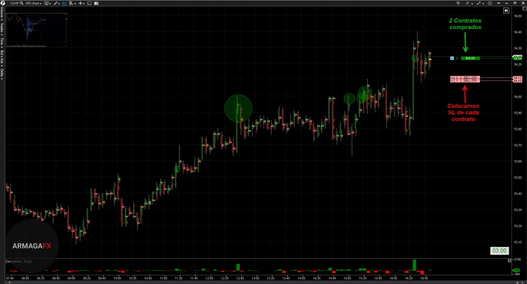Pin the chart window on top
Viewport: 527px width, 284px height.
[x=498, y=3]
